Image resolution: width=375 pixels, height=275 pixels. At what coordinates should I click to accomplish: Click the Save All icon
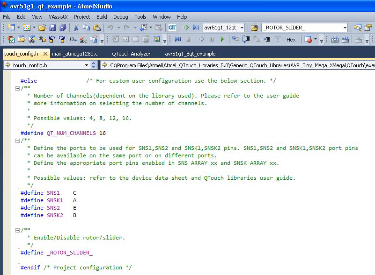pyautogui.click(x=62, y=28)
